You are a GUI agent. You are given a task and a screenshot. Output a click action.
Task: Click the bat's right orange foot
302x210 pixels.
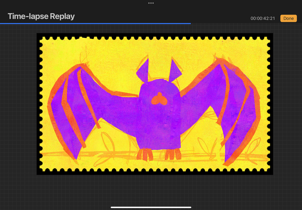pyautogui.click(x=173, y=154)
